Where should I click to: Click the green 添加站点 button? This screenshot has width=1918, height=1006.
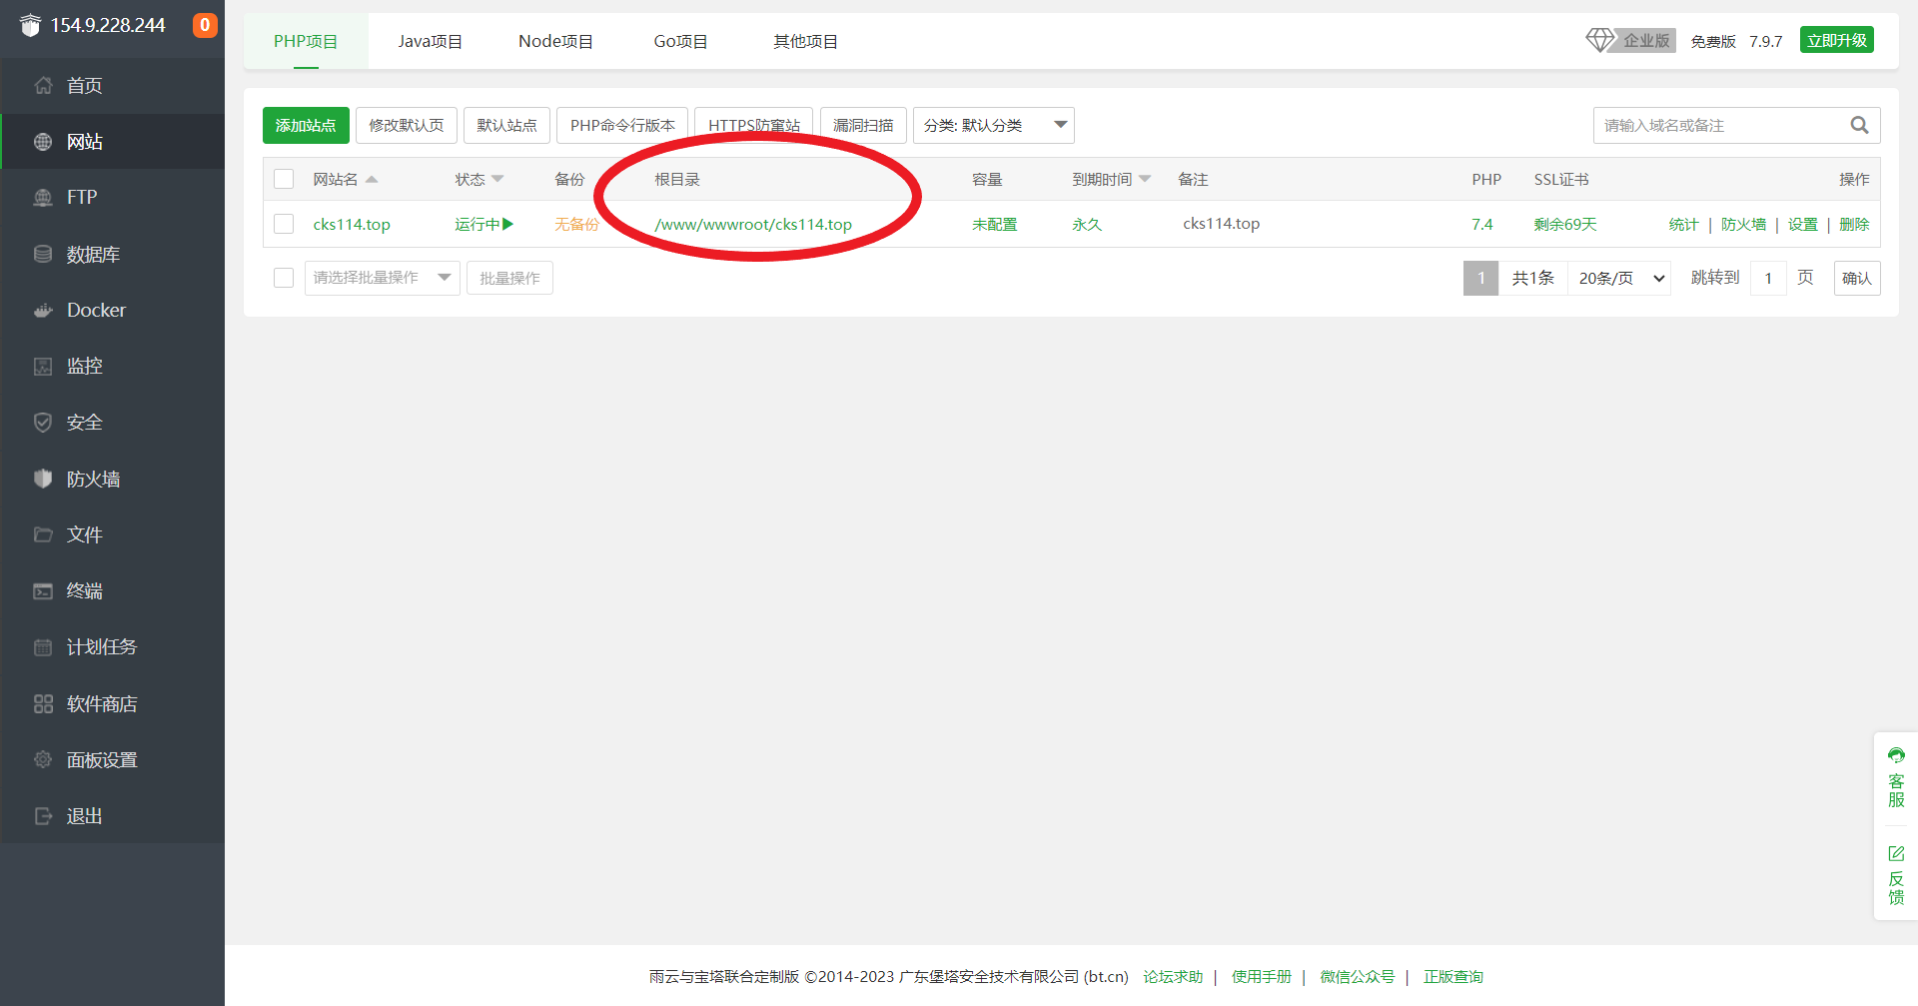[306, 125]
